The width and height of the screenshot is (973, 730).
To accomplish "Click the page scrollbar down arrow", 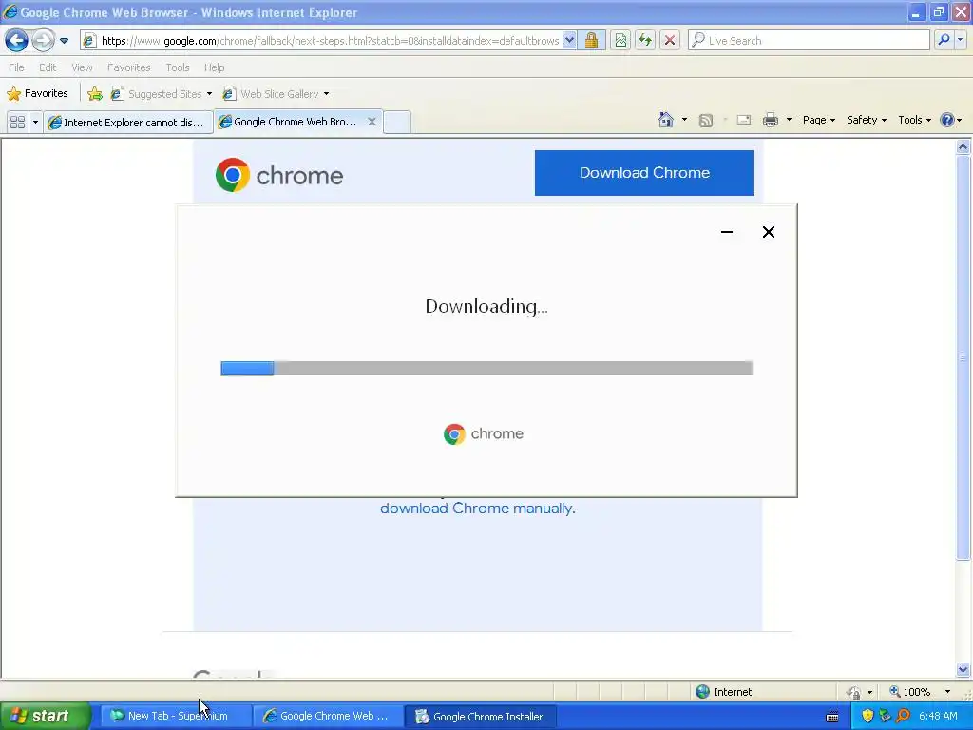I will 963,670.
